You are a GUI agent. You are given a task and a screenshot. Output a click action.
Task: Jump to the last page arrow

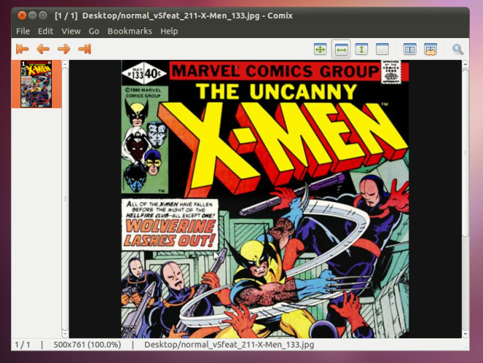(85, 49)
